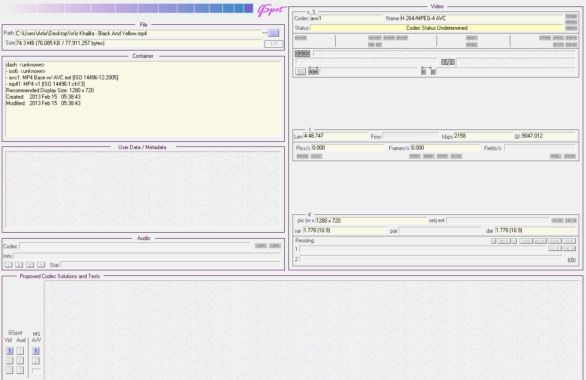Click the "avc1: MP4 Base w/ AVC ext" line
Image resolution: width=586 pixels, height=380 pixels.
(62, 78)
